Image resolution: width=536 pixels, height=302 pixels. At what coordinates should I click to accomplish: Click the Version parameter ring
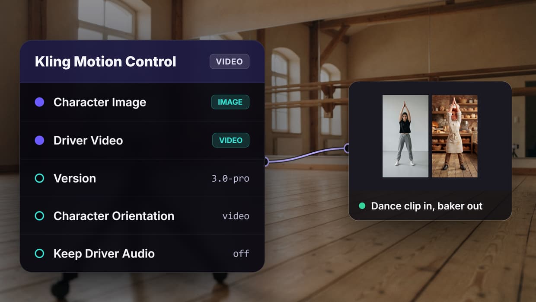(x=39, y=178)
